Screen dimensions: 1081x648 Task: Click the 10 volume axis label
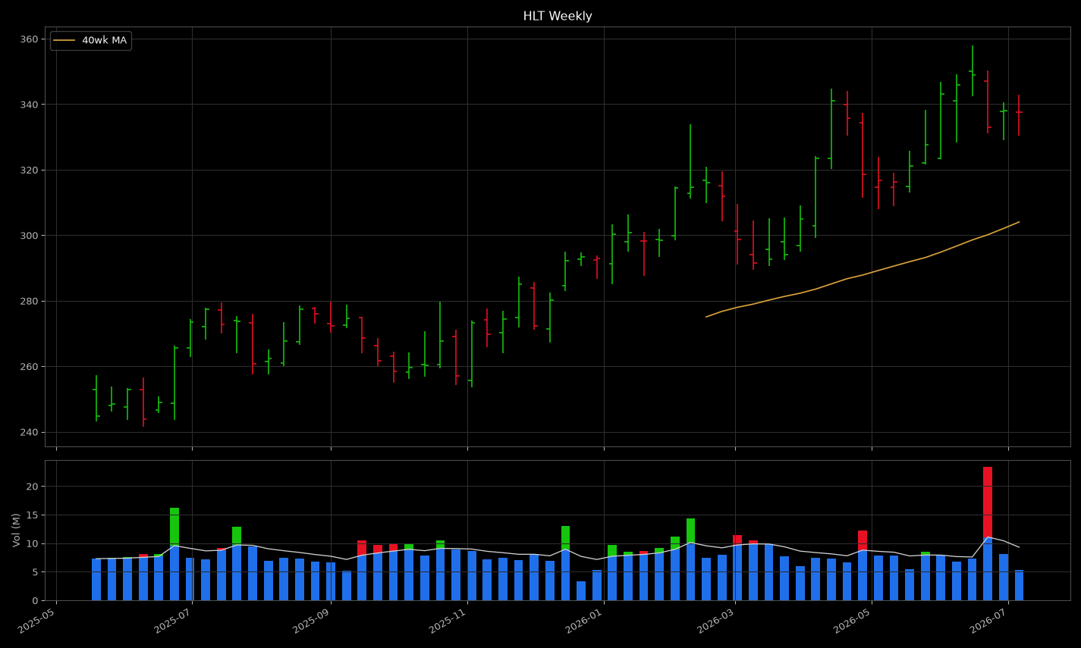32,544
